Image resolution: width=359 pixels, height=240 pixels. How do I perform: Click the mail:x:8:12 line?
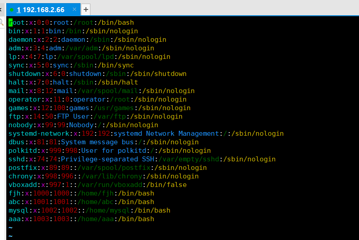tap(102, 91)
